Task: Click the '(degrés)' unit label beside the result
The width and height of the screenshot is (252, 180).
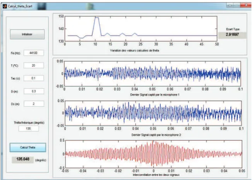Action: 41,160
